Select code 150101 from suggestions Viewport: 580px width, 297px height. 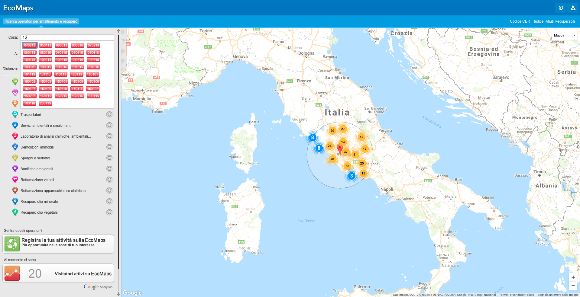tap(92, 74)
